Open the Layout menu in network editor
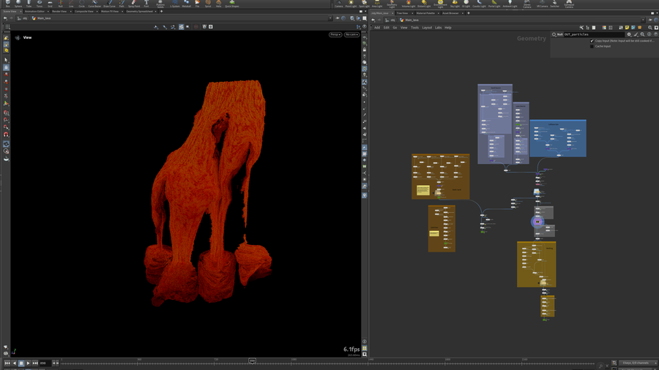 coord(426,28)
